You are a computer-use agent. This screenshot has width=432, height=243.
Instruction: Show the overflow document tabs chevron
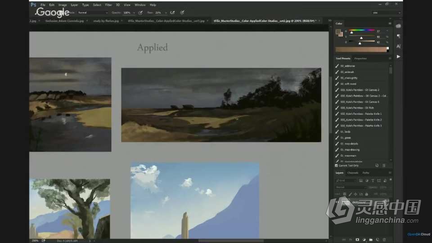(x=329, y=21)
